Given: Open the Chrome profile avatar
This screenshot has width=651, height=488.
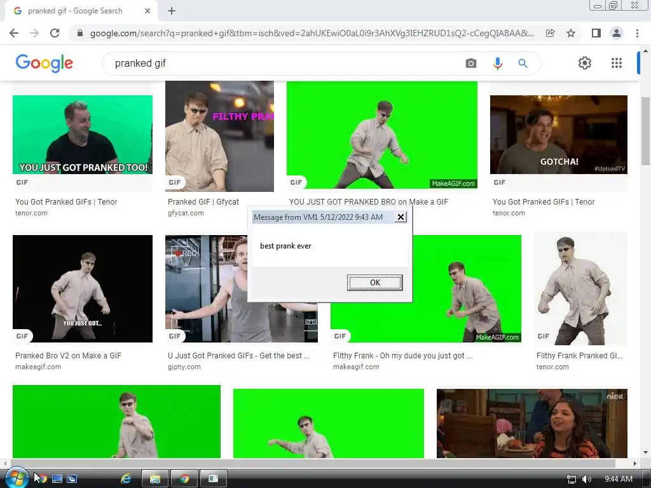Looking at the screenshot, I should click(617, 33).
